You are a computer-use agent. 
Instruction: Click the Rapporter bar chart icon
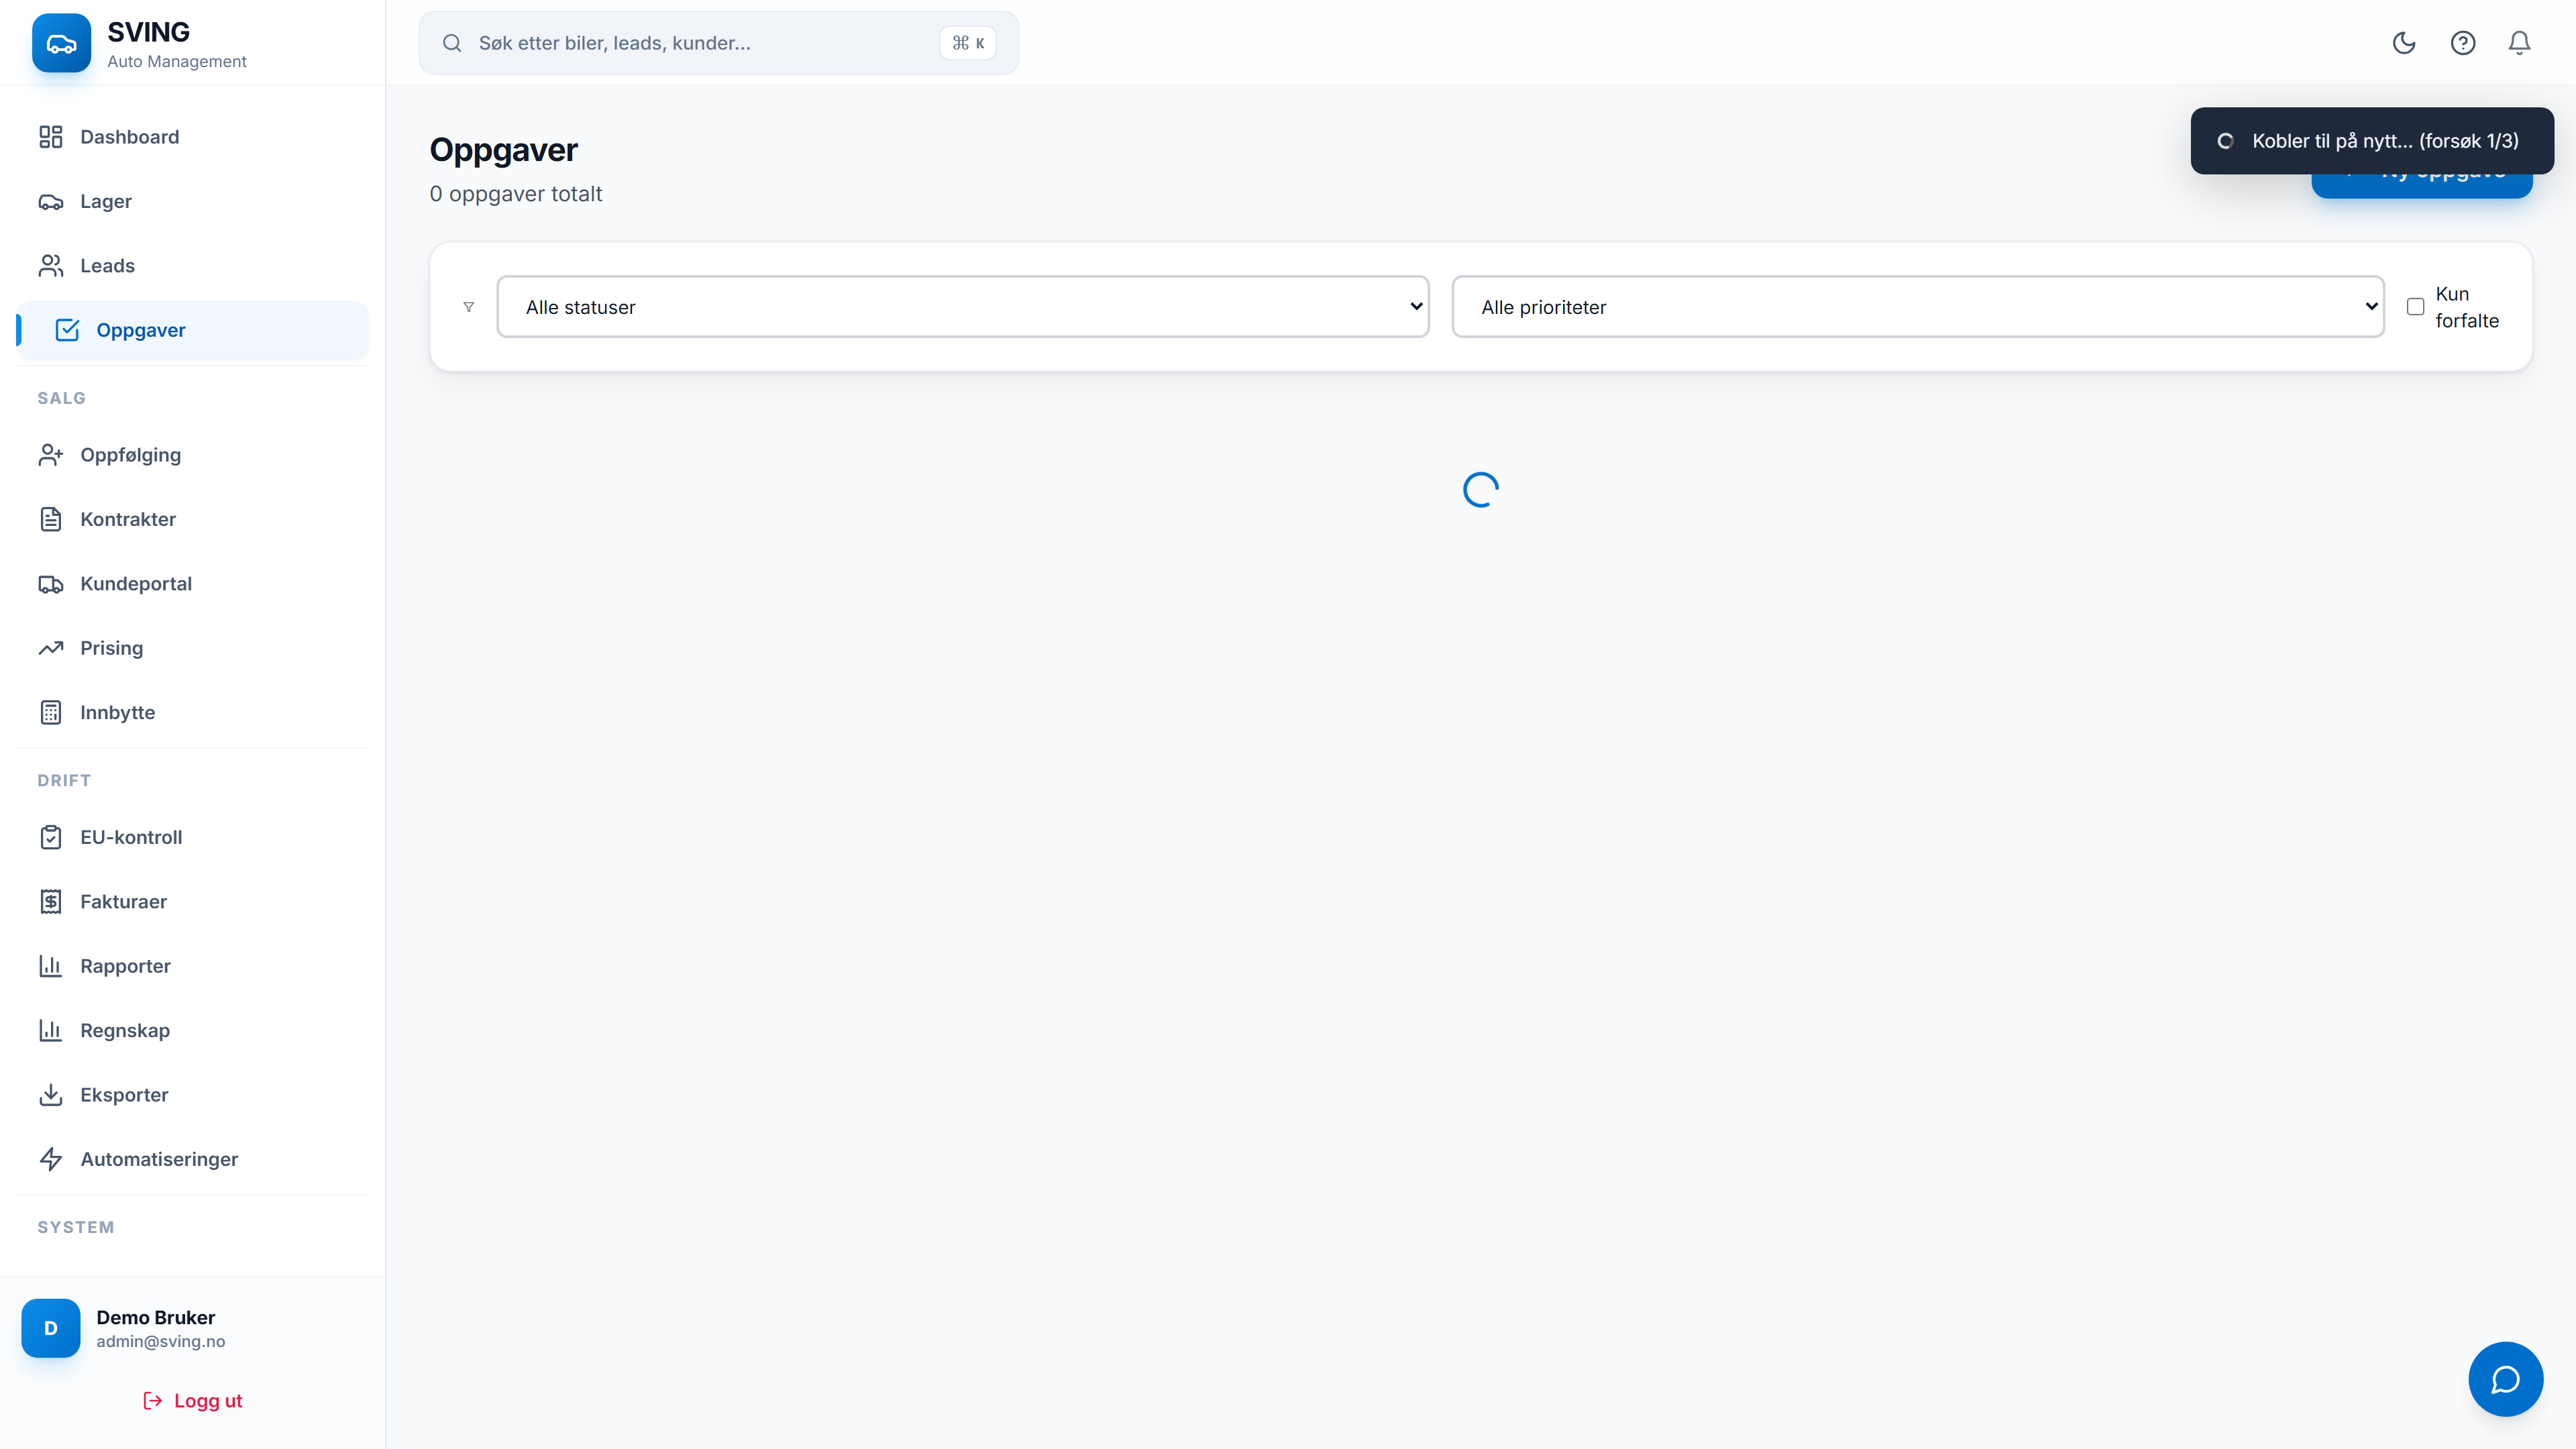(x=51, y=966)
